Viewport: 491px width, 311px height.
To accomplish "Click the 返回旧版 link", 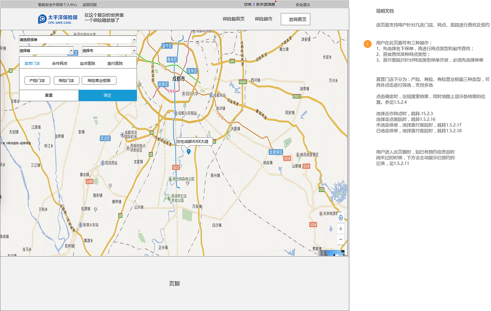I will point(90,5).
